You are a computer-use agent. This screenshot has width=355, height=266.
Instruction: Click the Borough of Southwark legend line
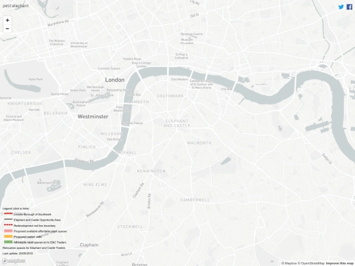point(8,213)
